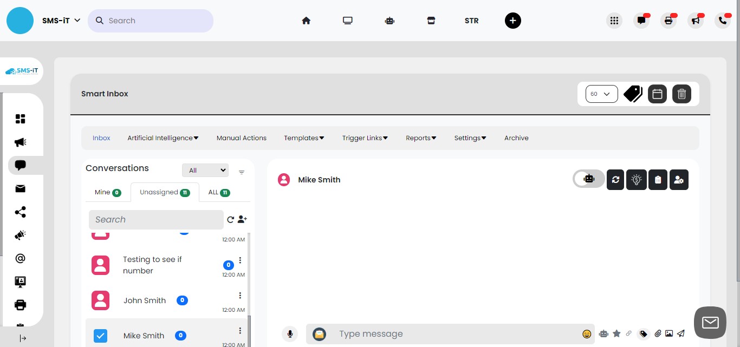The image size is (740, 347).
Task: Open the 60 page-size dropdown
Action: [x=602, y=94]
